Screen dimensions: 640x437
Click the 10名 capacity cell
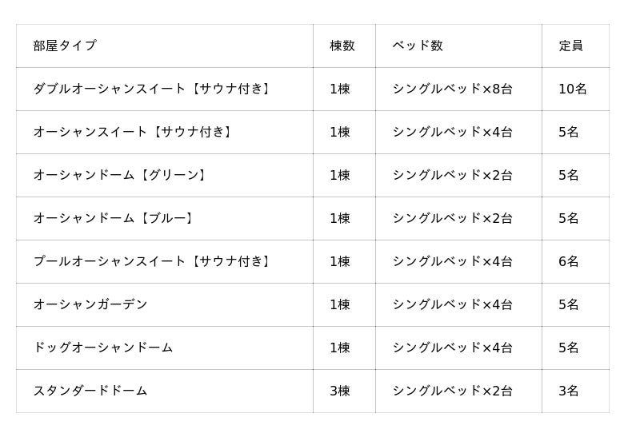click(x=573, y=89)
